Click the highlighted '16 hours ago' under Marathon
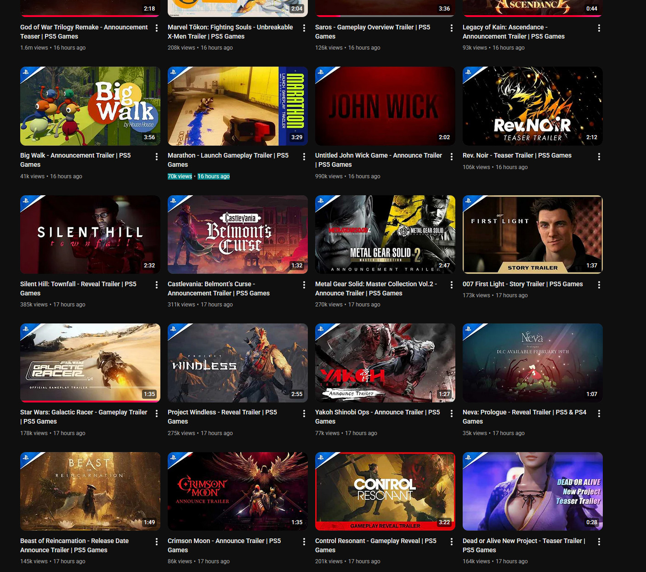 [214, 176]
